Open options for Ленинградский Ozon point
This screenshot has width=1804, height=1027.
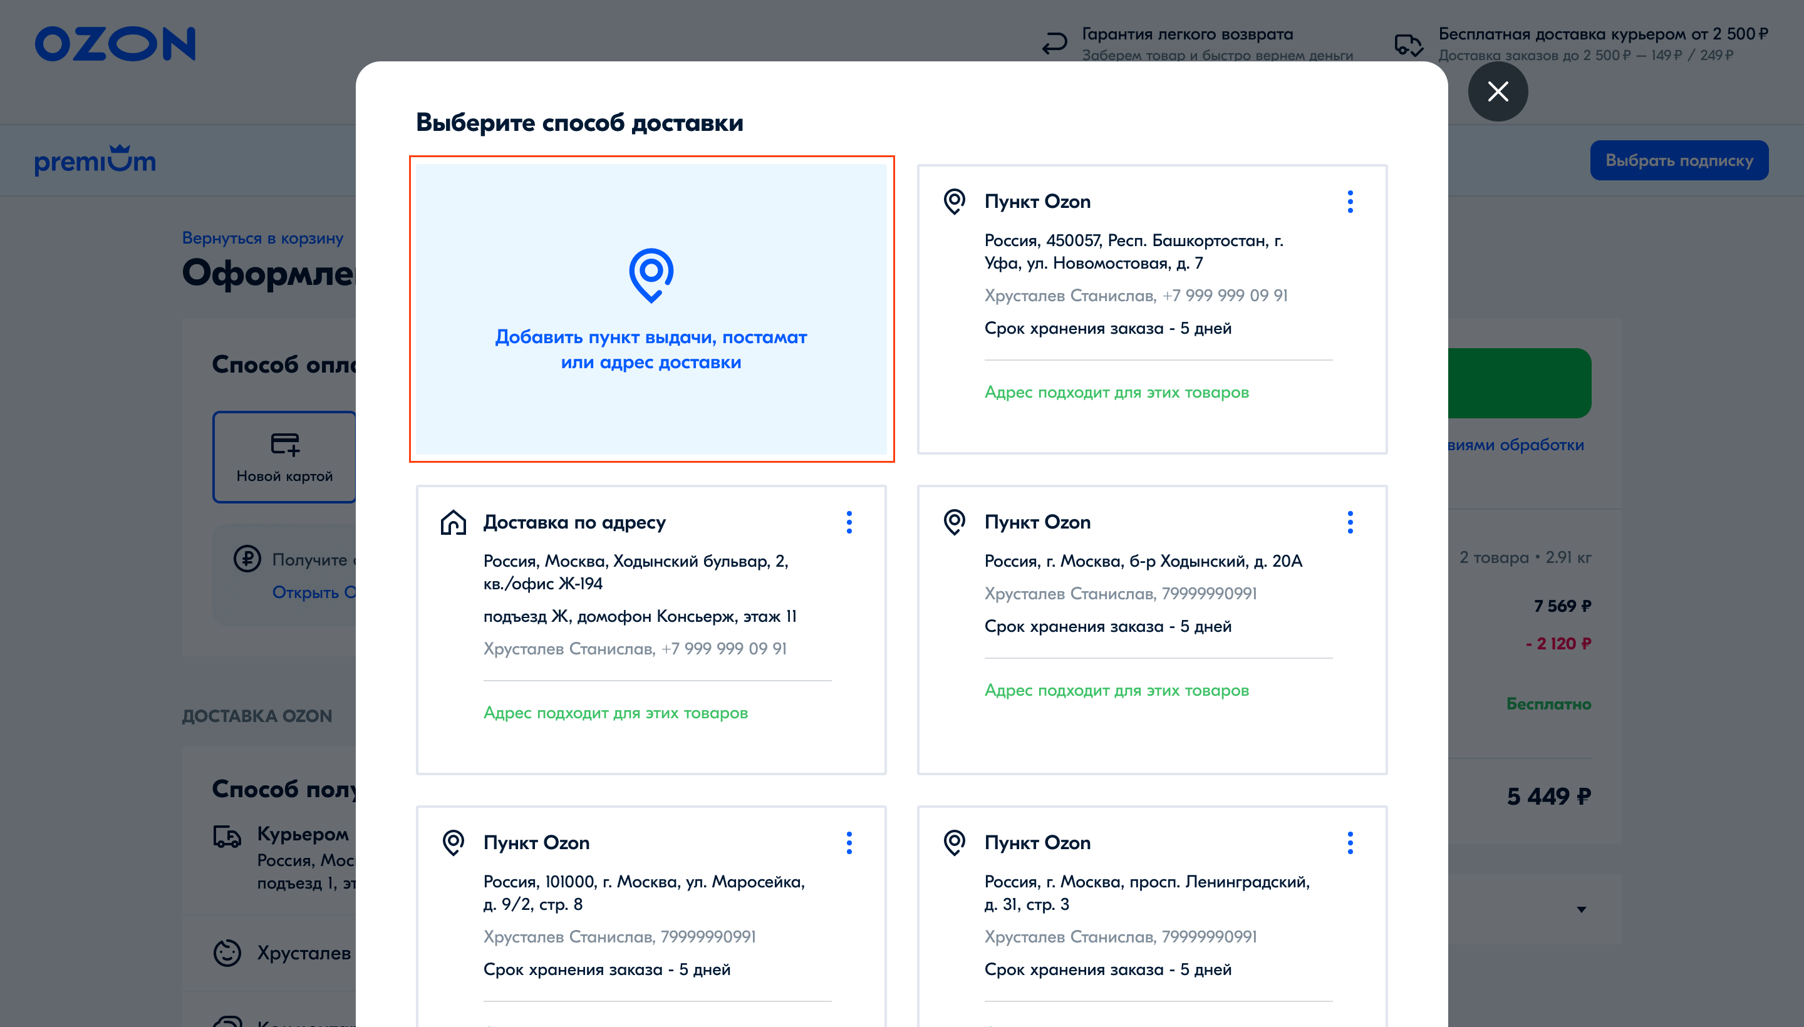click(x=1350, y=843)
